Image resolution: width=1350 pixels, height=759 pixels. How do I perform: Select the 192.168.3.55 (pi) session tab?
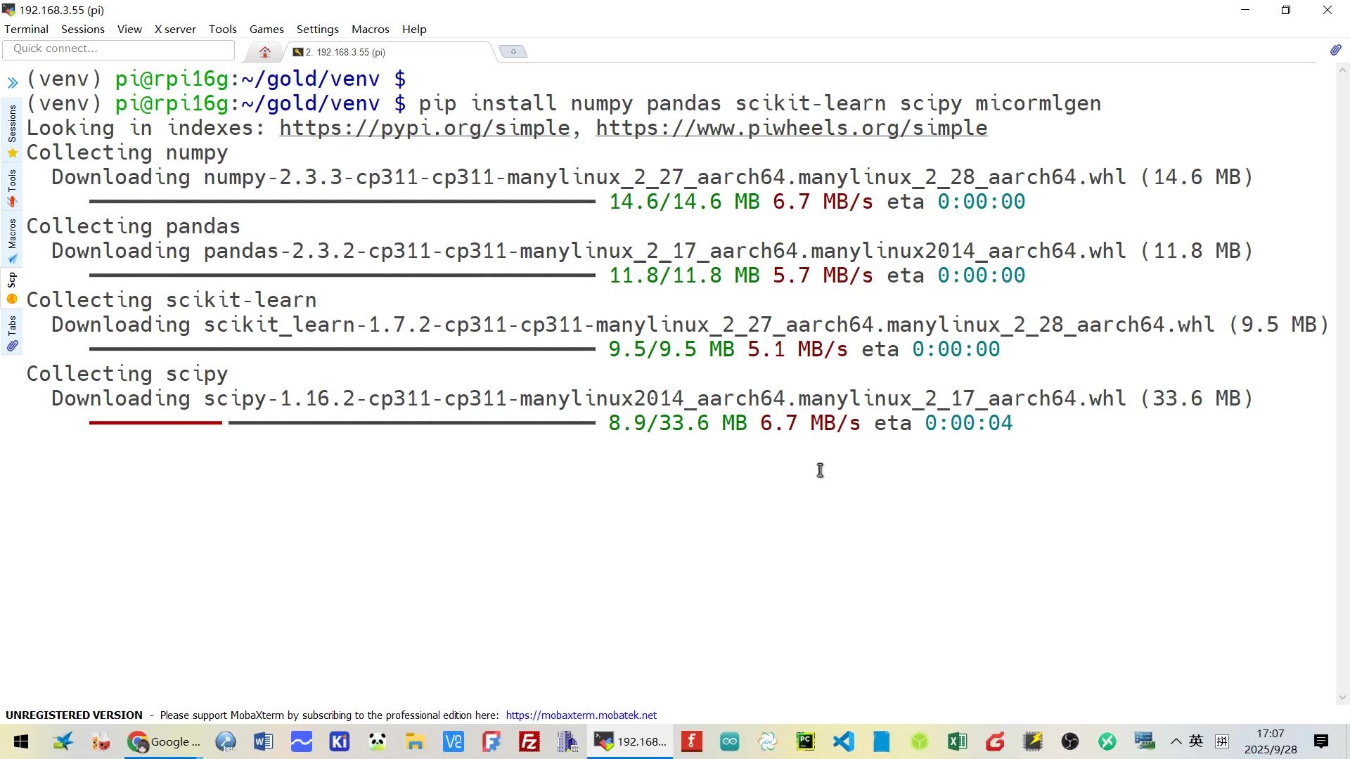(x=345, y=52)
